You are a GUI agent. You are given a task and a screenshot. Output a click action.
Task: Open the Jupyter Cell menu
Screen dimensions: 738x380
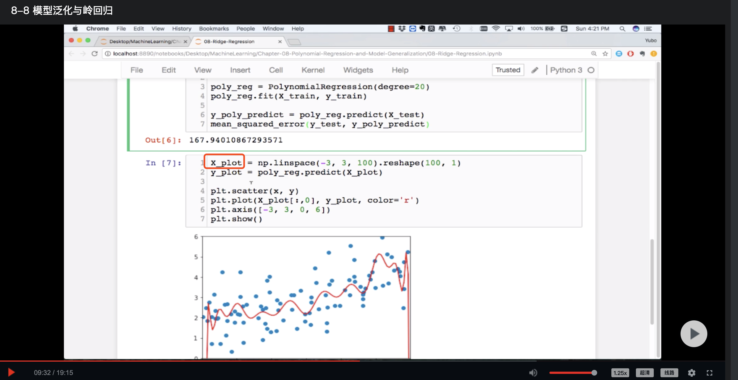point(276,70)
